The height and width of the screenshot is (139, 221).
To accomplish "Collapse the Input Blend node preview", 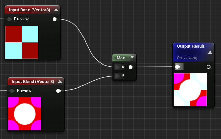I will 60,81.
